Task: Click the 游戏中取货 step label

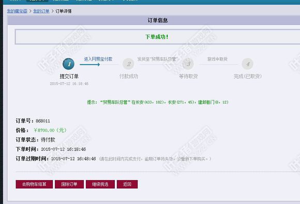Action: pos(217,59)
